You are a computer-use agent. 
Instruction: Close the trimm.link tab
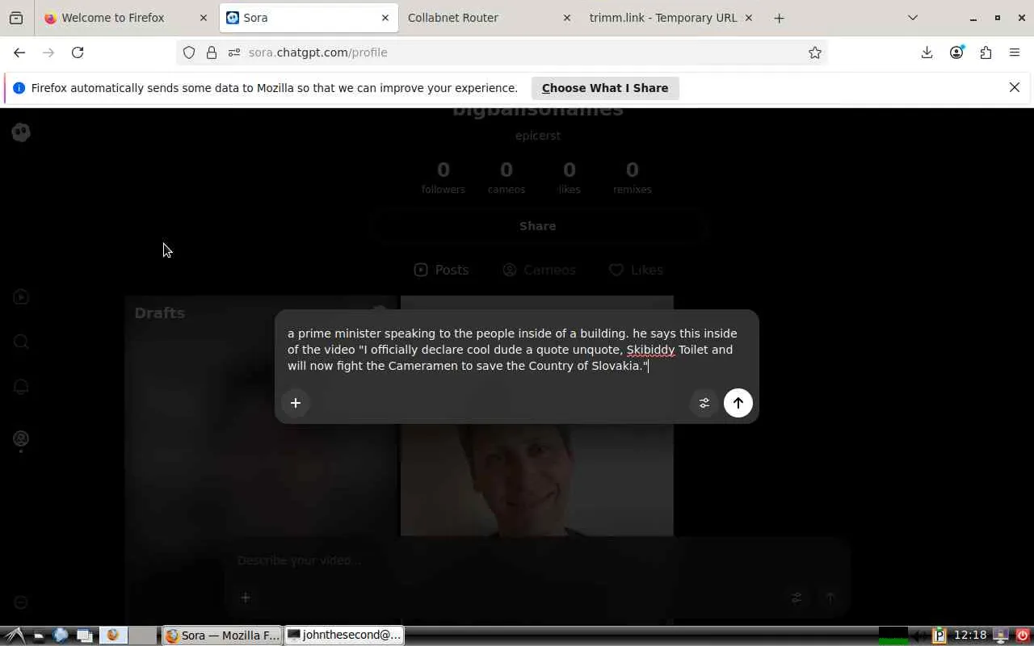click(748, 18)
